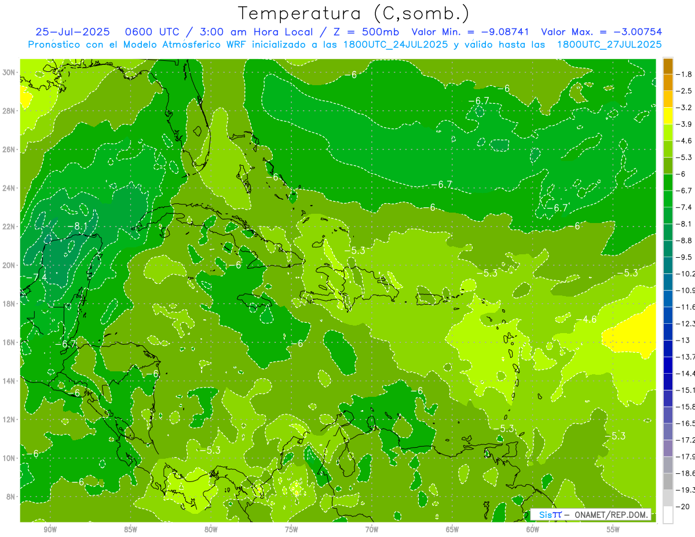This screenshot has width=695, height=537.
Task: Click the '8N' latitude label
Action: [x=11, y=496]
